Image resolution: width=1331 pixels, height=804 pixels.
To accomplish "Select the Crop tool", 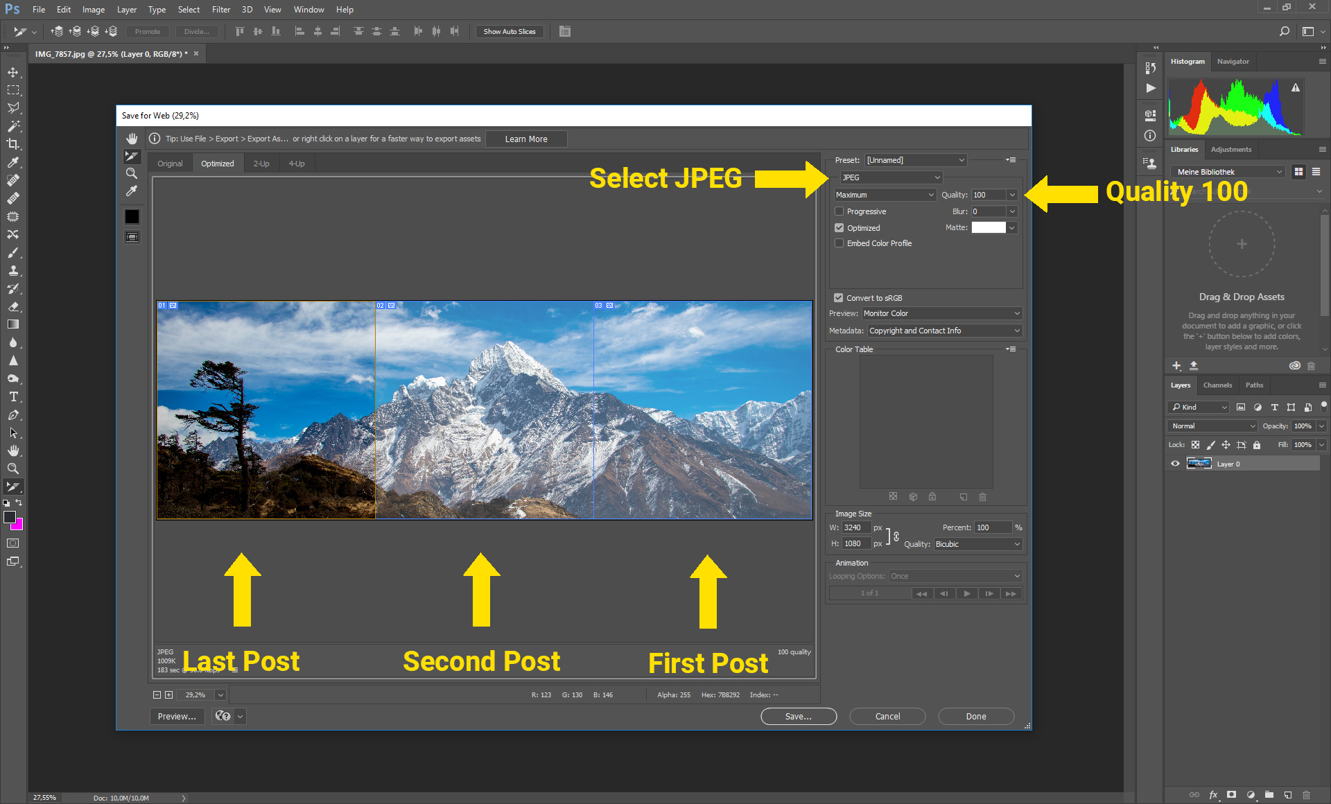I will [13, 144].
